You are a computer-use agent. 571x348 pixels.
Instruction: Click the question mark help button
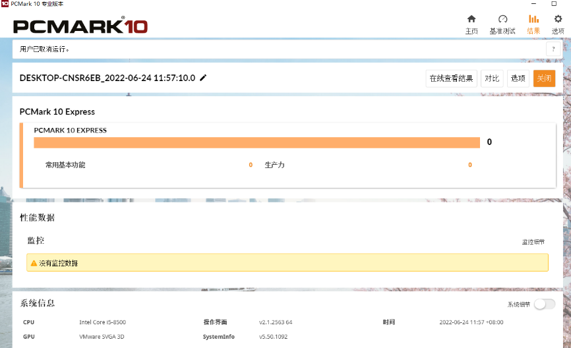[x=553, y=49]
